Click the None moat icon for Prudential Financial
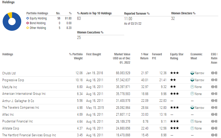 (x=192, y=121)
